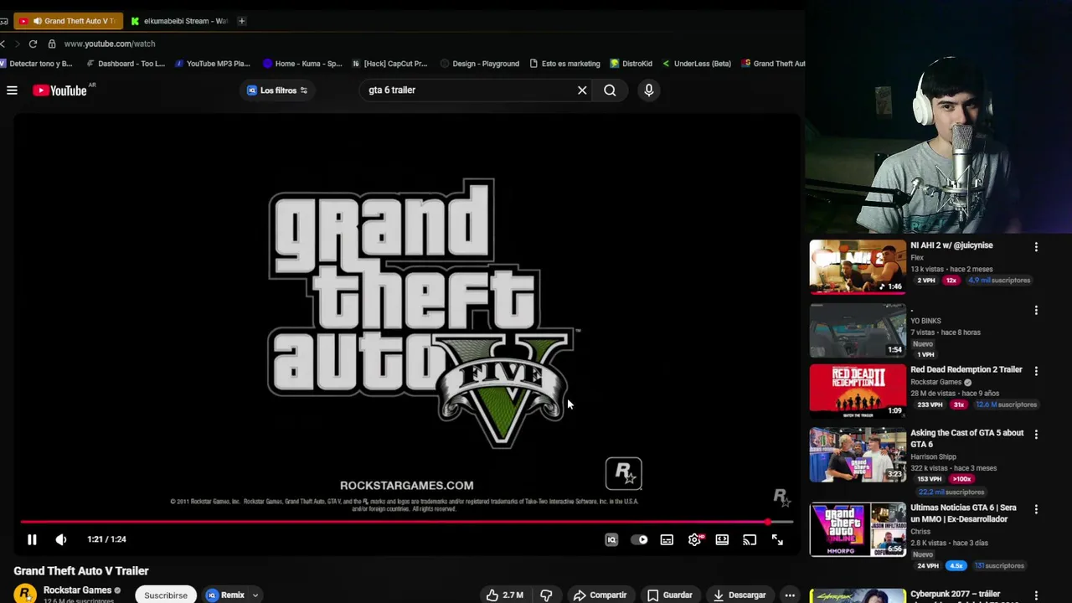This screenshot has height=603, width=1072.
Task: Expand the Remix dropdown arrow
Action: (255, 595)
